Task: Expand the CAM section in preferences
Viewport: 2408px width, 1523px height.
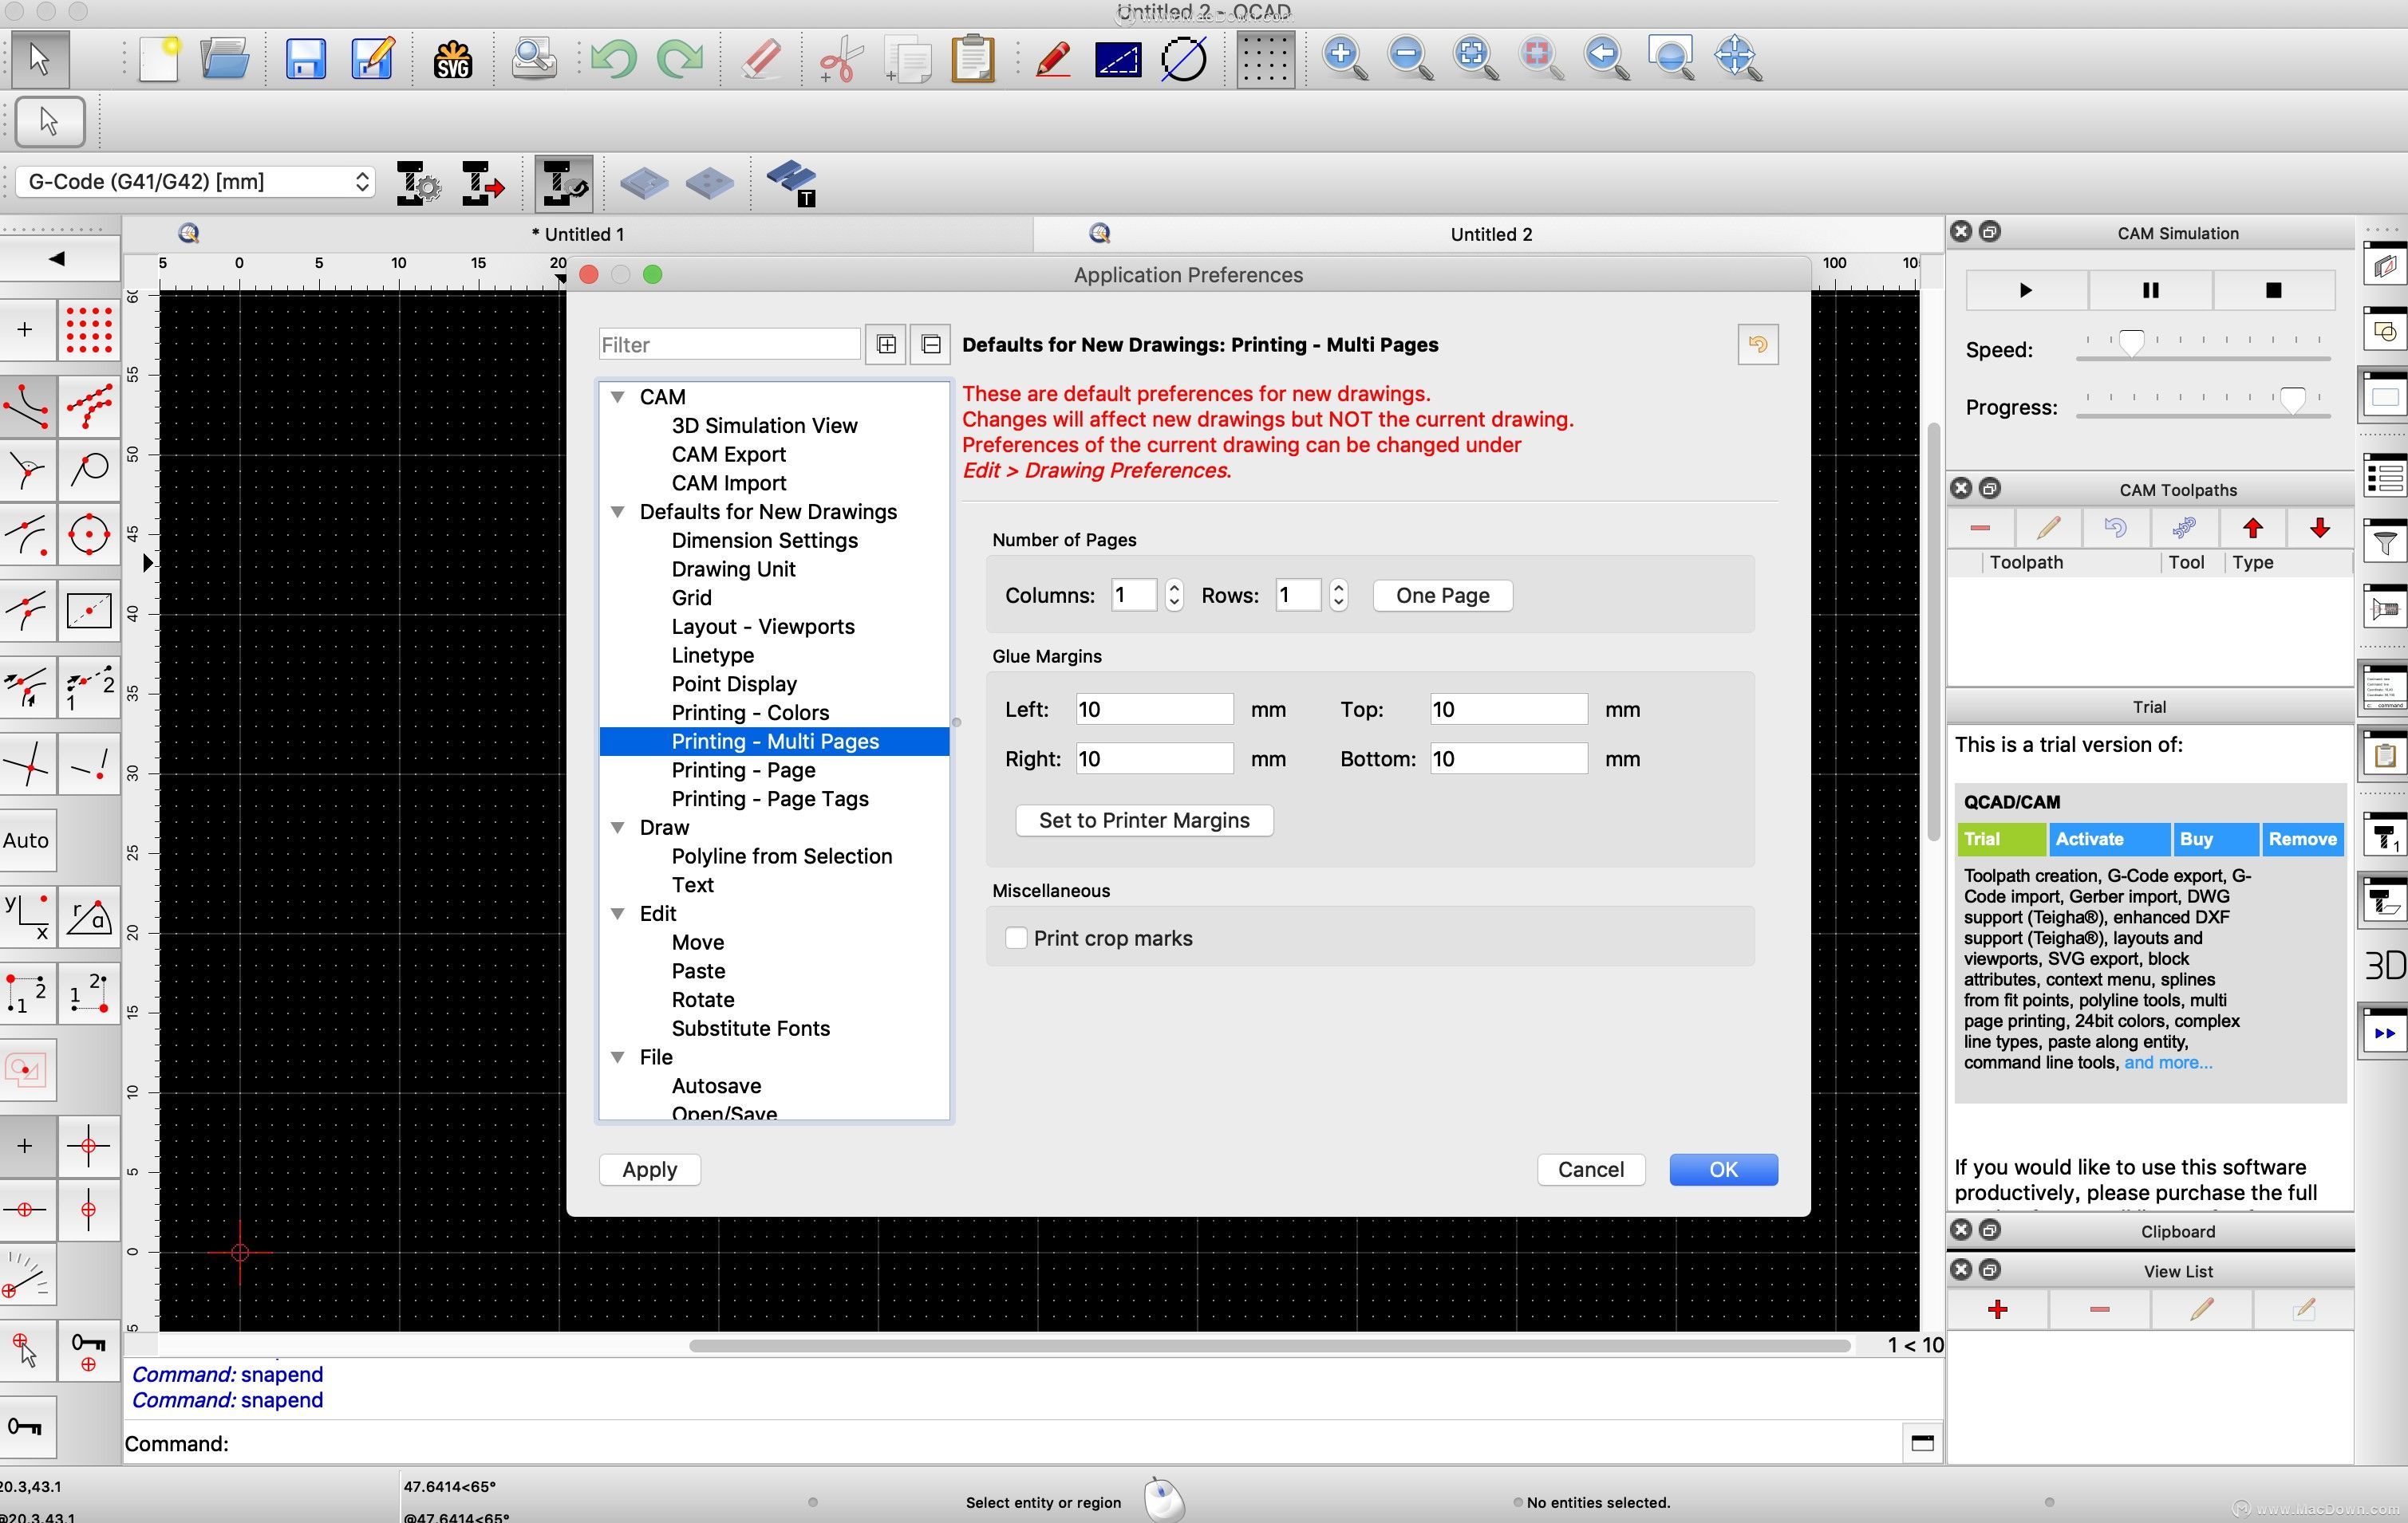Action: [x=618, y=395]
